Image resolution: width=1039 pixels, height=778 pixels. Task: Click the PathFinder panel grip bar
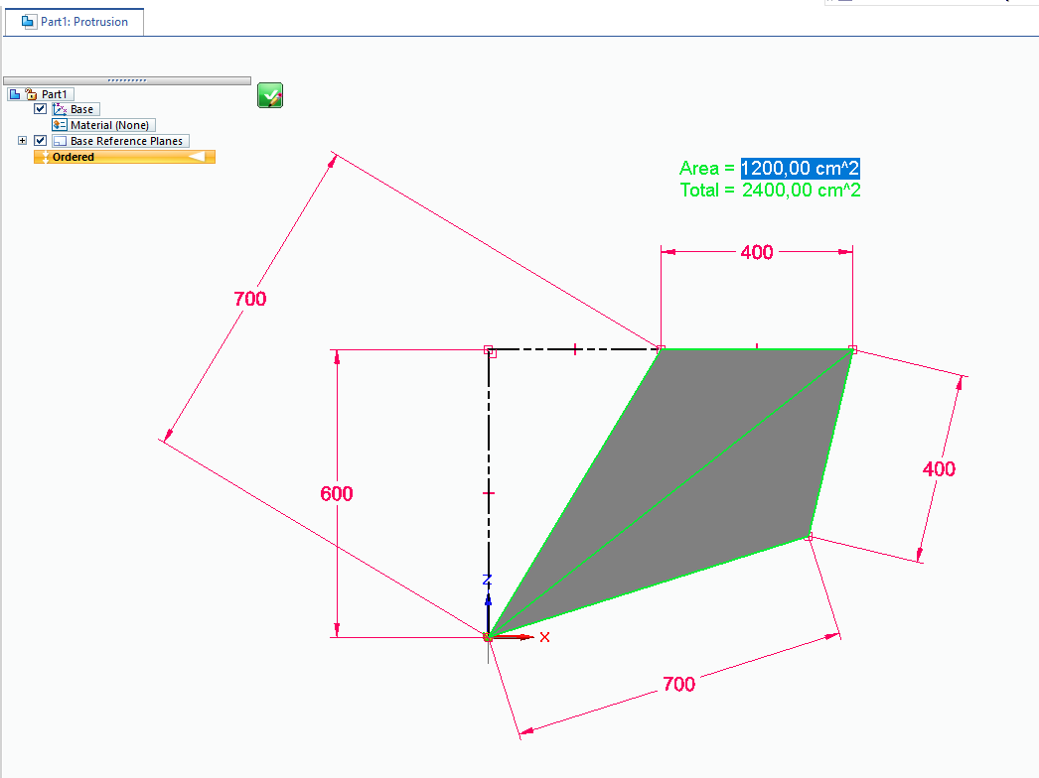point(127,80)
